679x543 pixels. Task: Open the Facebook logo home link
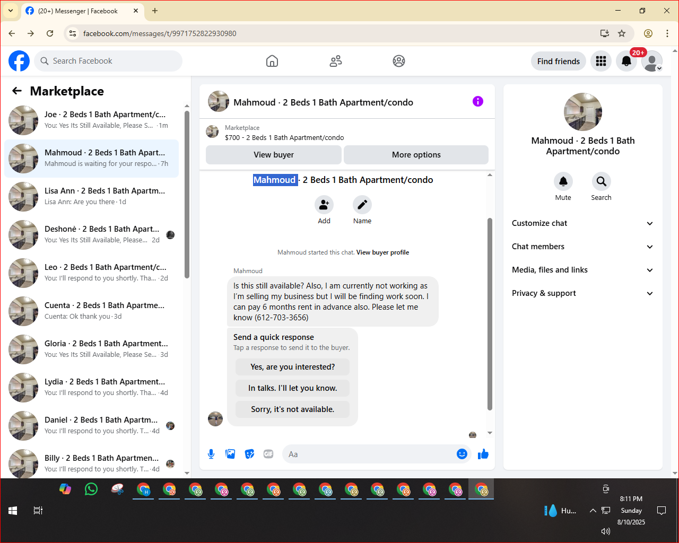coord(19,61)
